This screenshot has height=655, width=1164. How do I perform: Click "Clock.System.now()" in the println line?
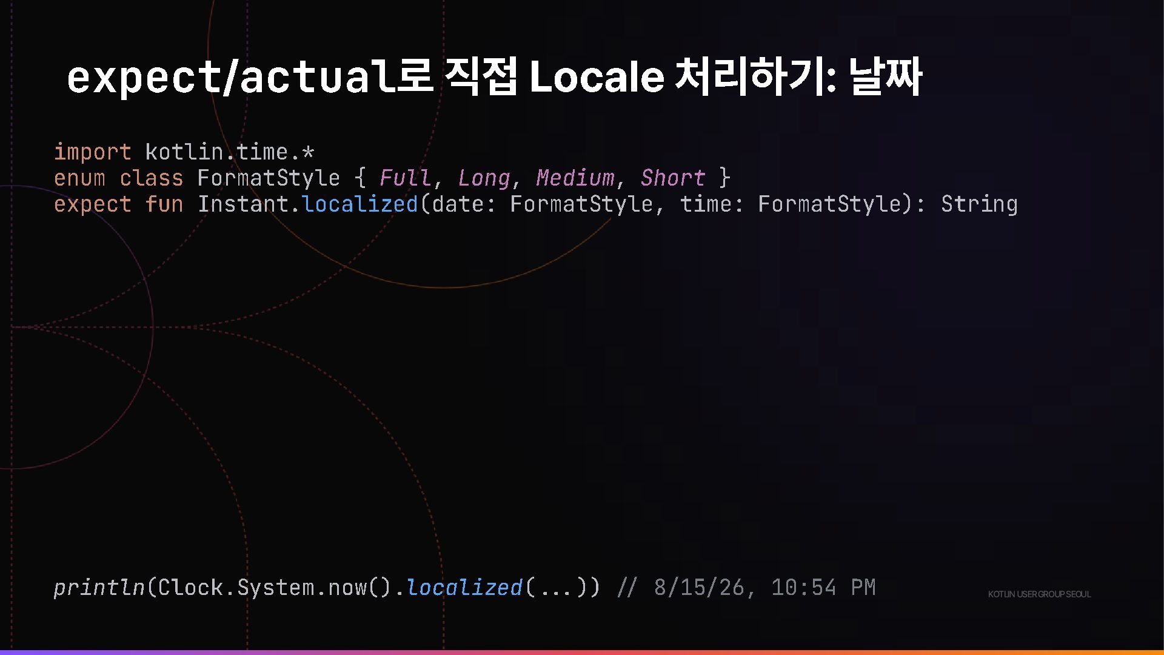click(275, 588)
